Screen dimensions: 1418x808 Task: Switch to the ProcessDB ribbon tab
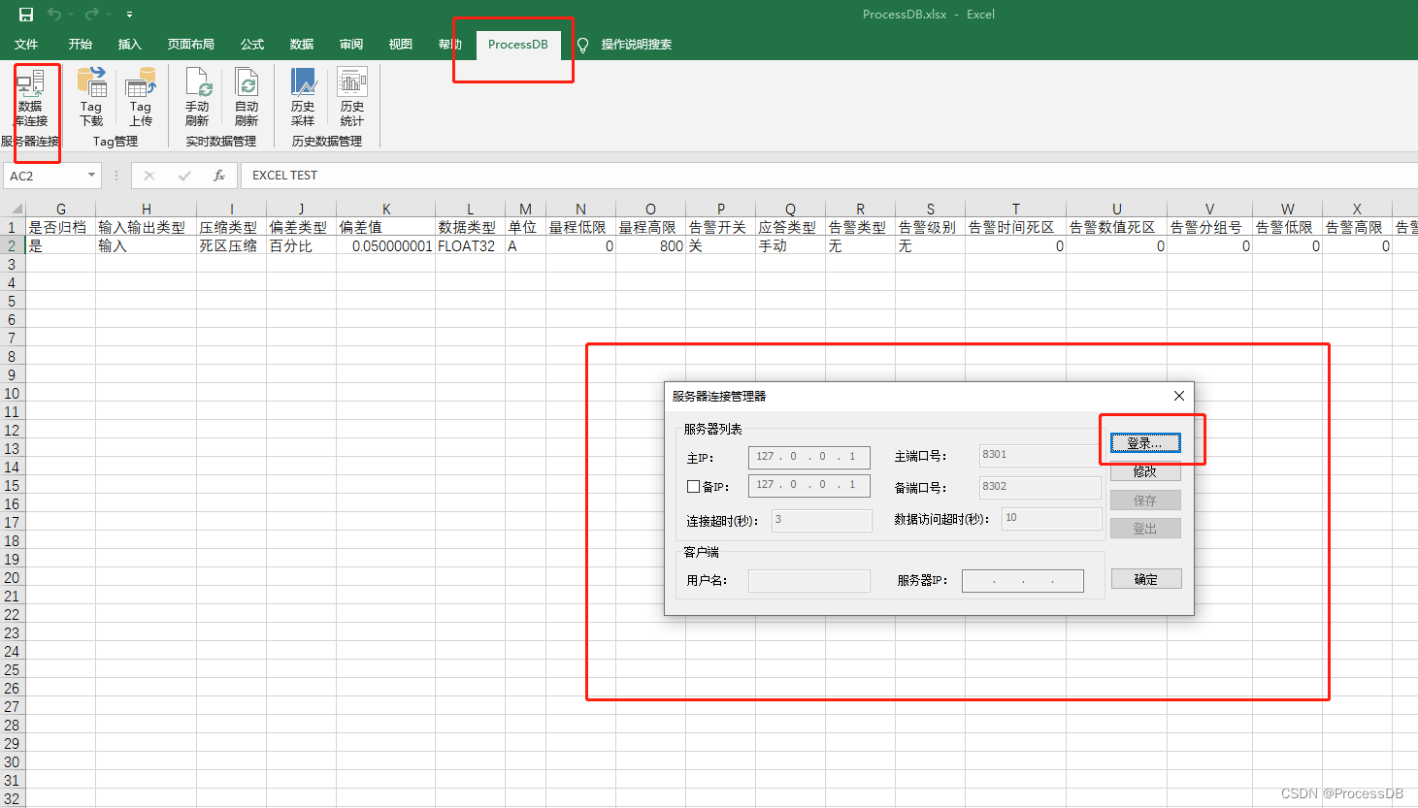pos(517,44)
